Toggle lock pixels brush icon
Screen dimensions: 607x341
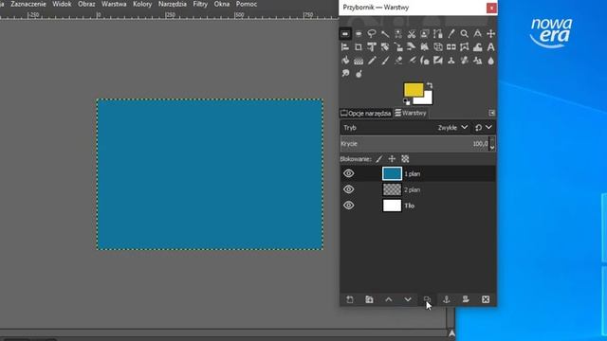pos(379,159)
